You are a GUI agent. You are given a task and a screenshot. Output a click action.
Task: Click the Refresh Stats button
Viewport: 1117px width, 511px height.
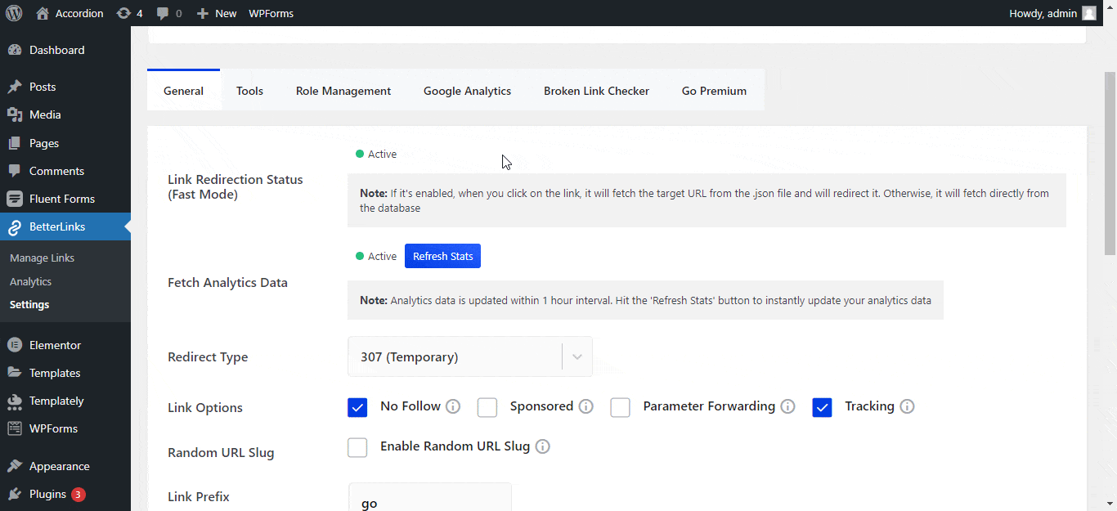tap(442, 256)
